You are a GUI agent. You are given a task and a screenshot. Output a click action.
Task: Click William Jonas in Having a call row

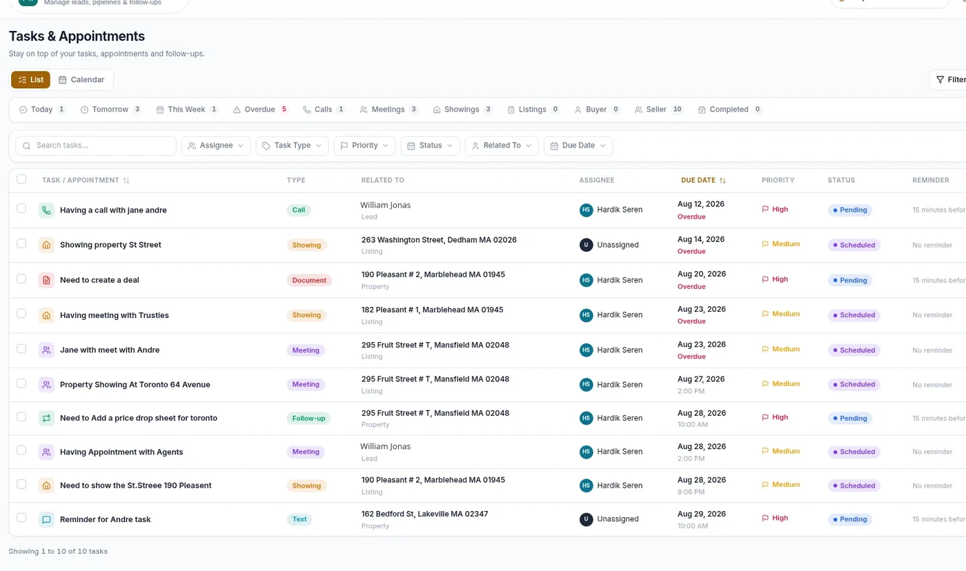[385, 206]
